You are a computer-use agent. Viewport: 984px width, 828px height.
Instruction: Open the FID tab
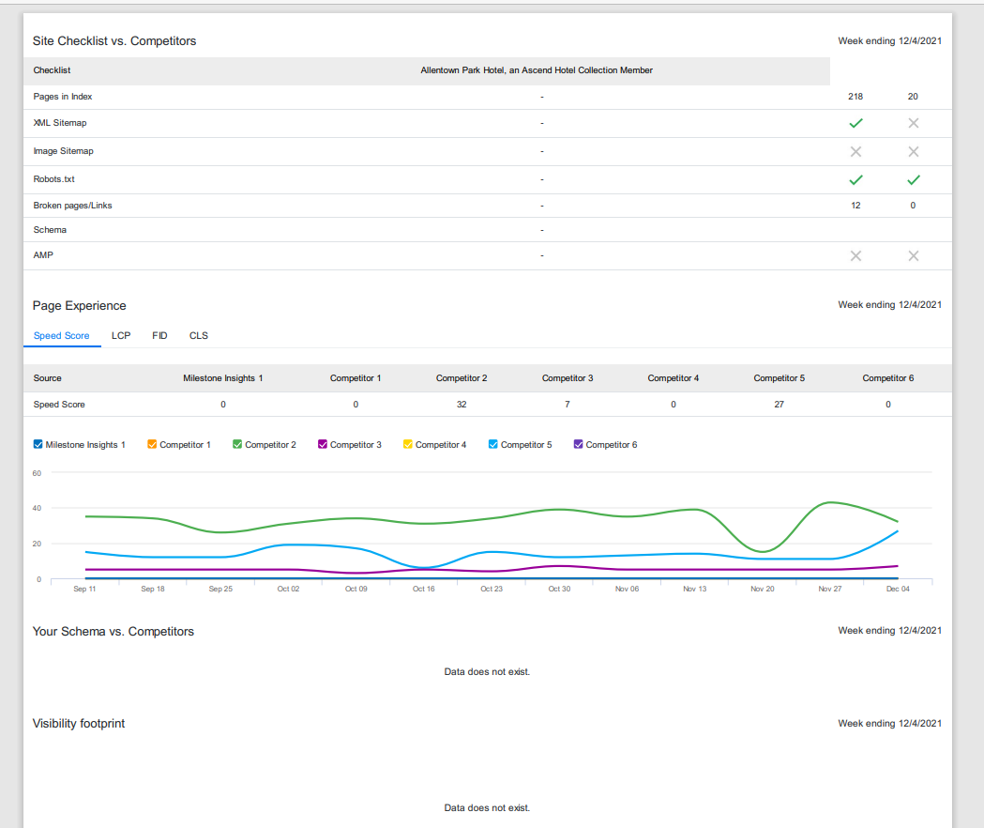159,335
